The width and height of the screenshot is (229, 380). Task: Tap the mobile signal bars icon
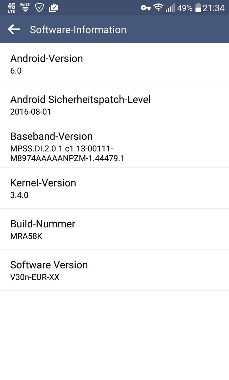click(170, 8)
